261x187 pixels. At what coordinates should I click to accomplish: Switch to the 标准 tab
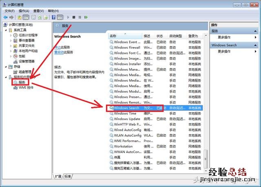tap(68, 176)
